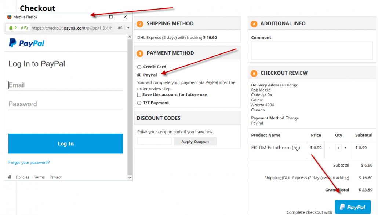Click the footer lock icon beside Policies
378x215 pixels.
(x=10, y=177)
